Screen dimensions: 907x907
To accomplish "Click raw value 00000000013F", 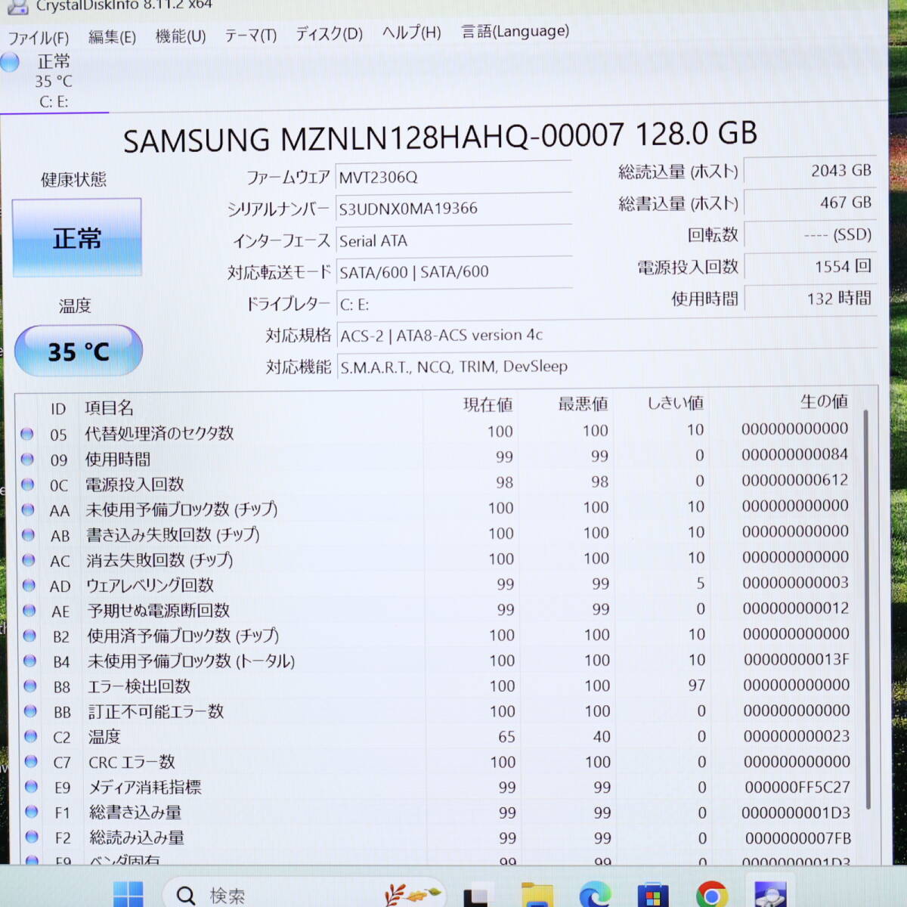I will tap(797, 660).
